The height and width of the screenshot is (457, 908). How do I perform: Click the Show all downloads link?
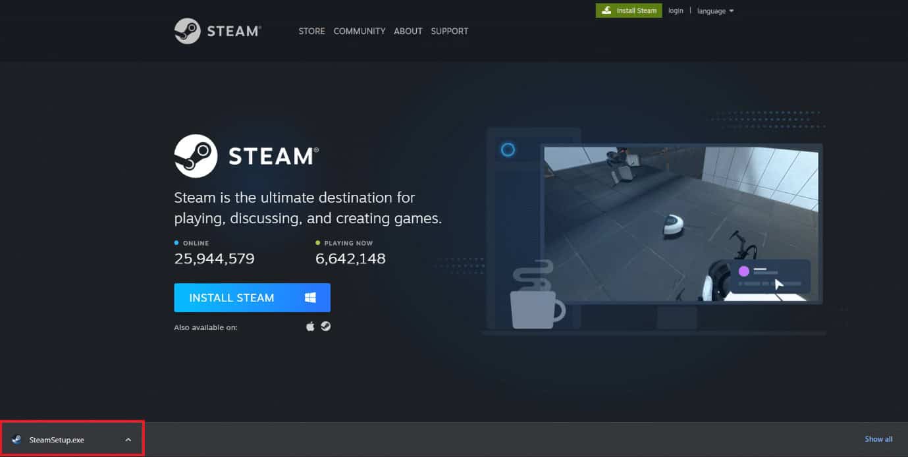tap(878, 439)
